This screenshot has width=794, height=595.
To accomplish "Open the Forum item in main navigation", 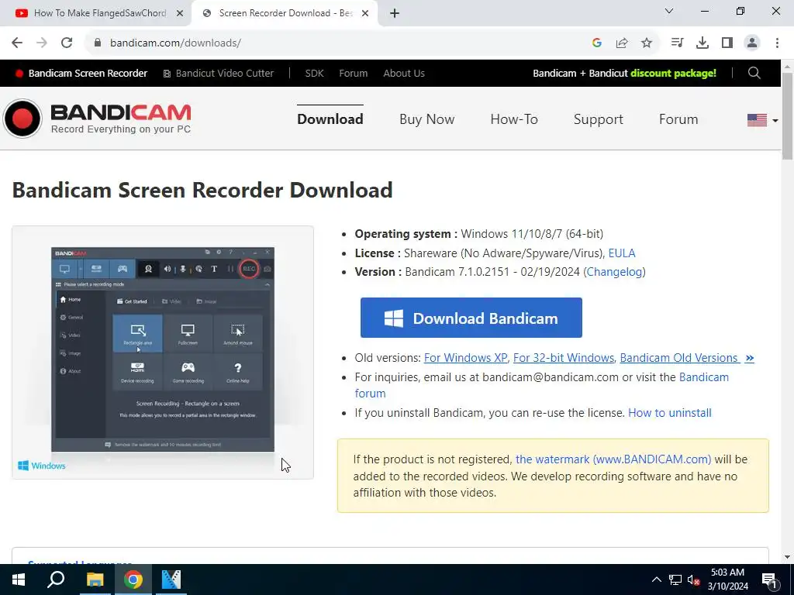I will (678, 119).
